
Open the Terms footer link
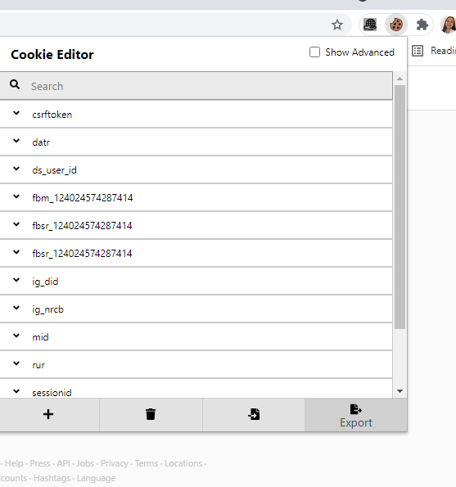tap(147, 463)
